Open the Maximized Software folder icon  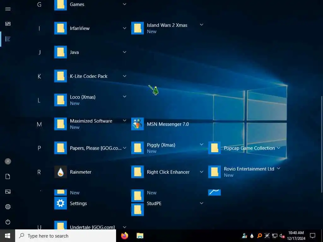(61, 124)
